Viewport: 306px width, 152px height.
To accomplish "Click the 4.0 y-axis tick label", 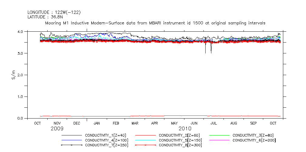I will (20, 32).
